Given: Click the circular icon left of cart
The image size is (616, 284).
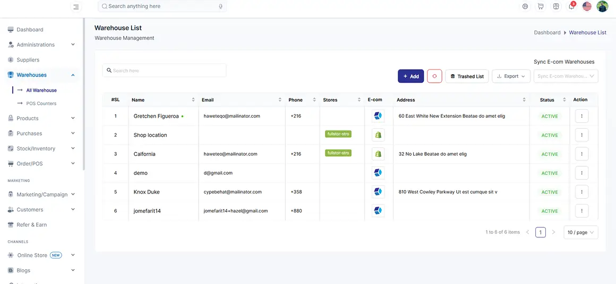Looking at the screenshot, I should (x=525, y=6).
